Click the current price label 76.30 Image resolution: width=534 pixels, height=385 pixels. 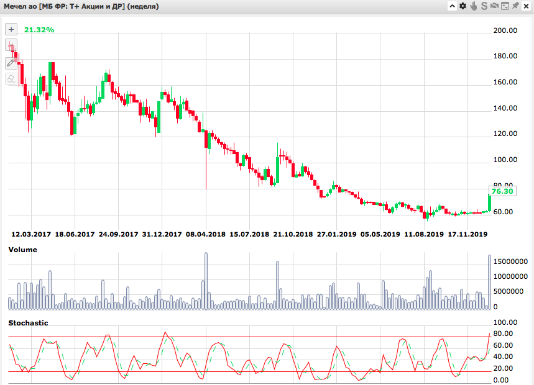[502, 191]
